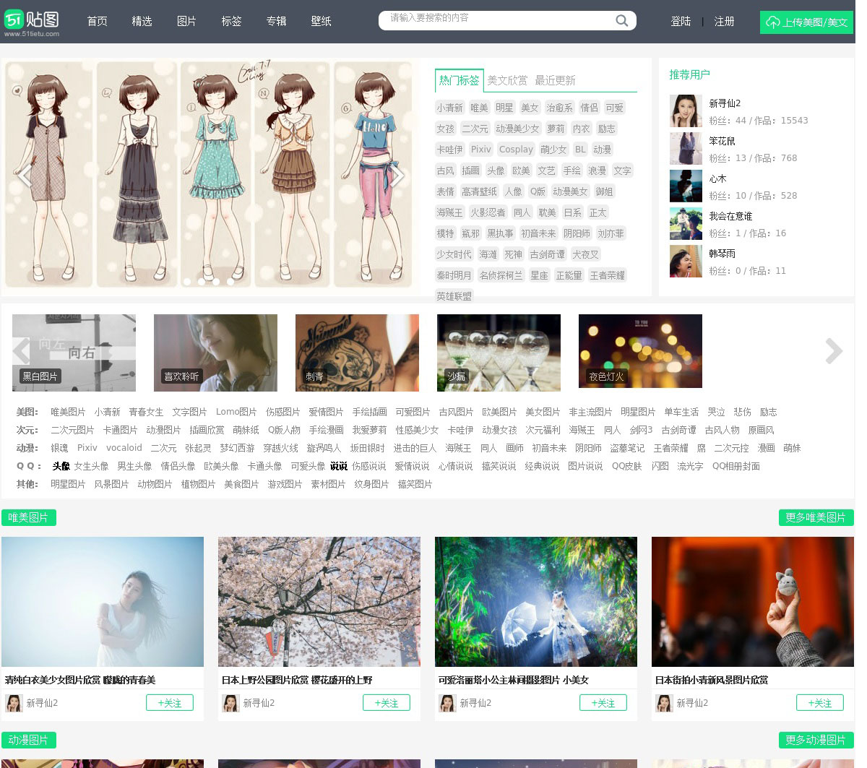This screenshot has width=867, height=768.
Task: Click the banner slideshow right arrow
Action: coord(397,176)
